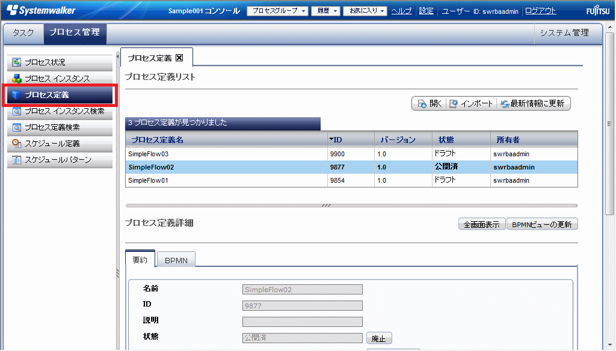The height and width of the screenshot is (351, 616).
Task: Click the ログアウト link
Action: (x=540, y=11)
